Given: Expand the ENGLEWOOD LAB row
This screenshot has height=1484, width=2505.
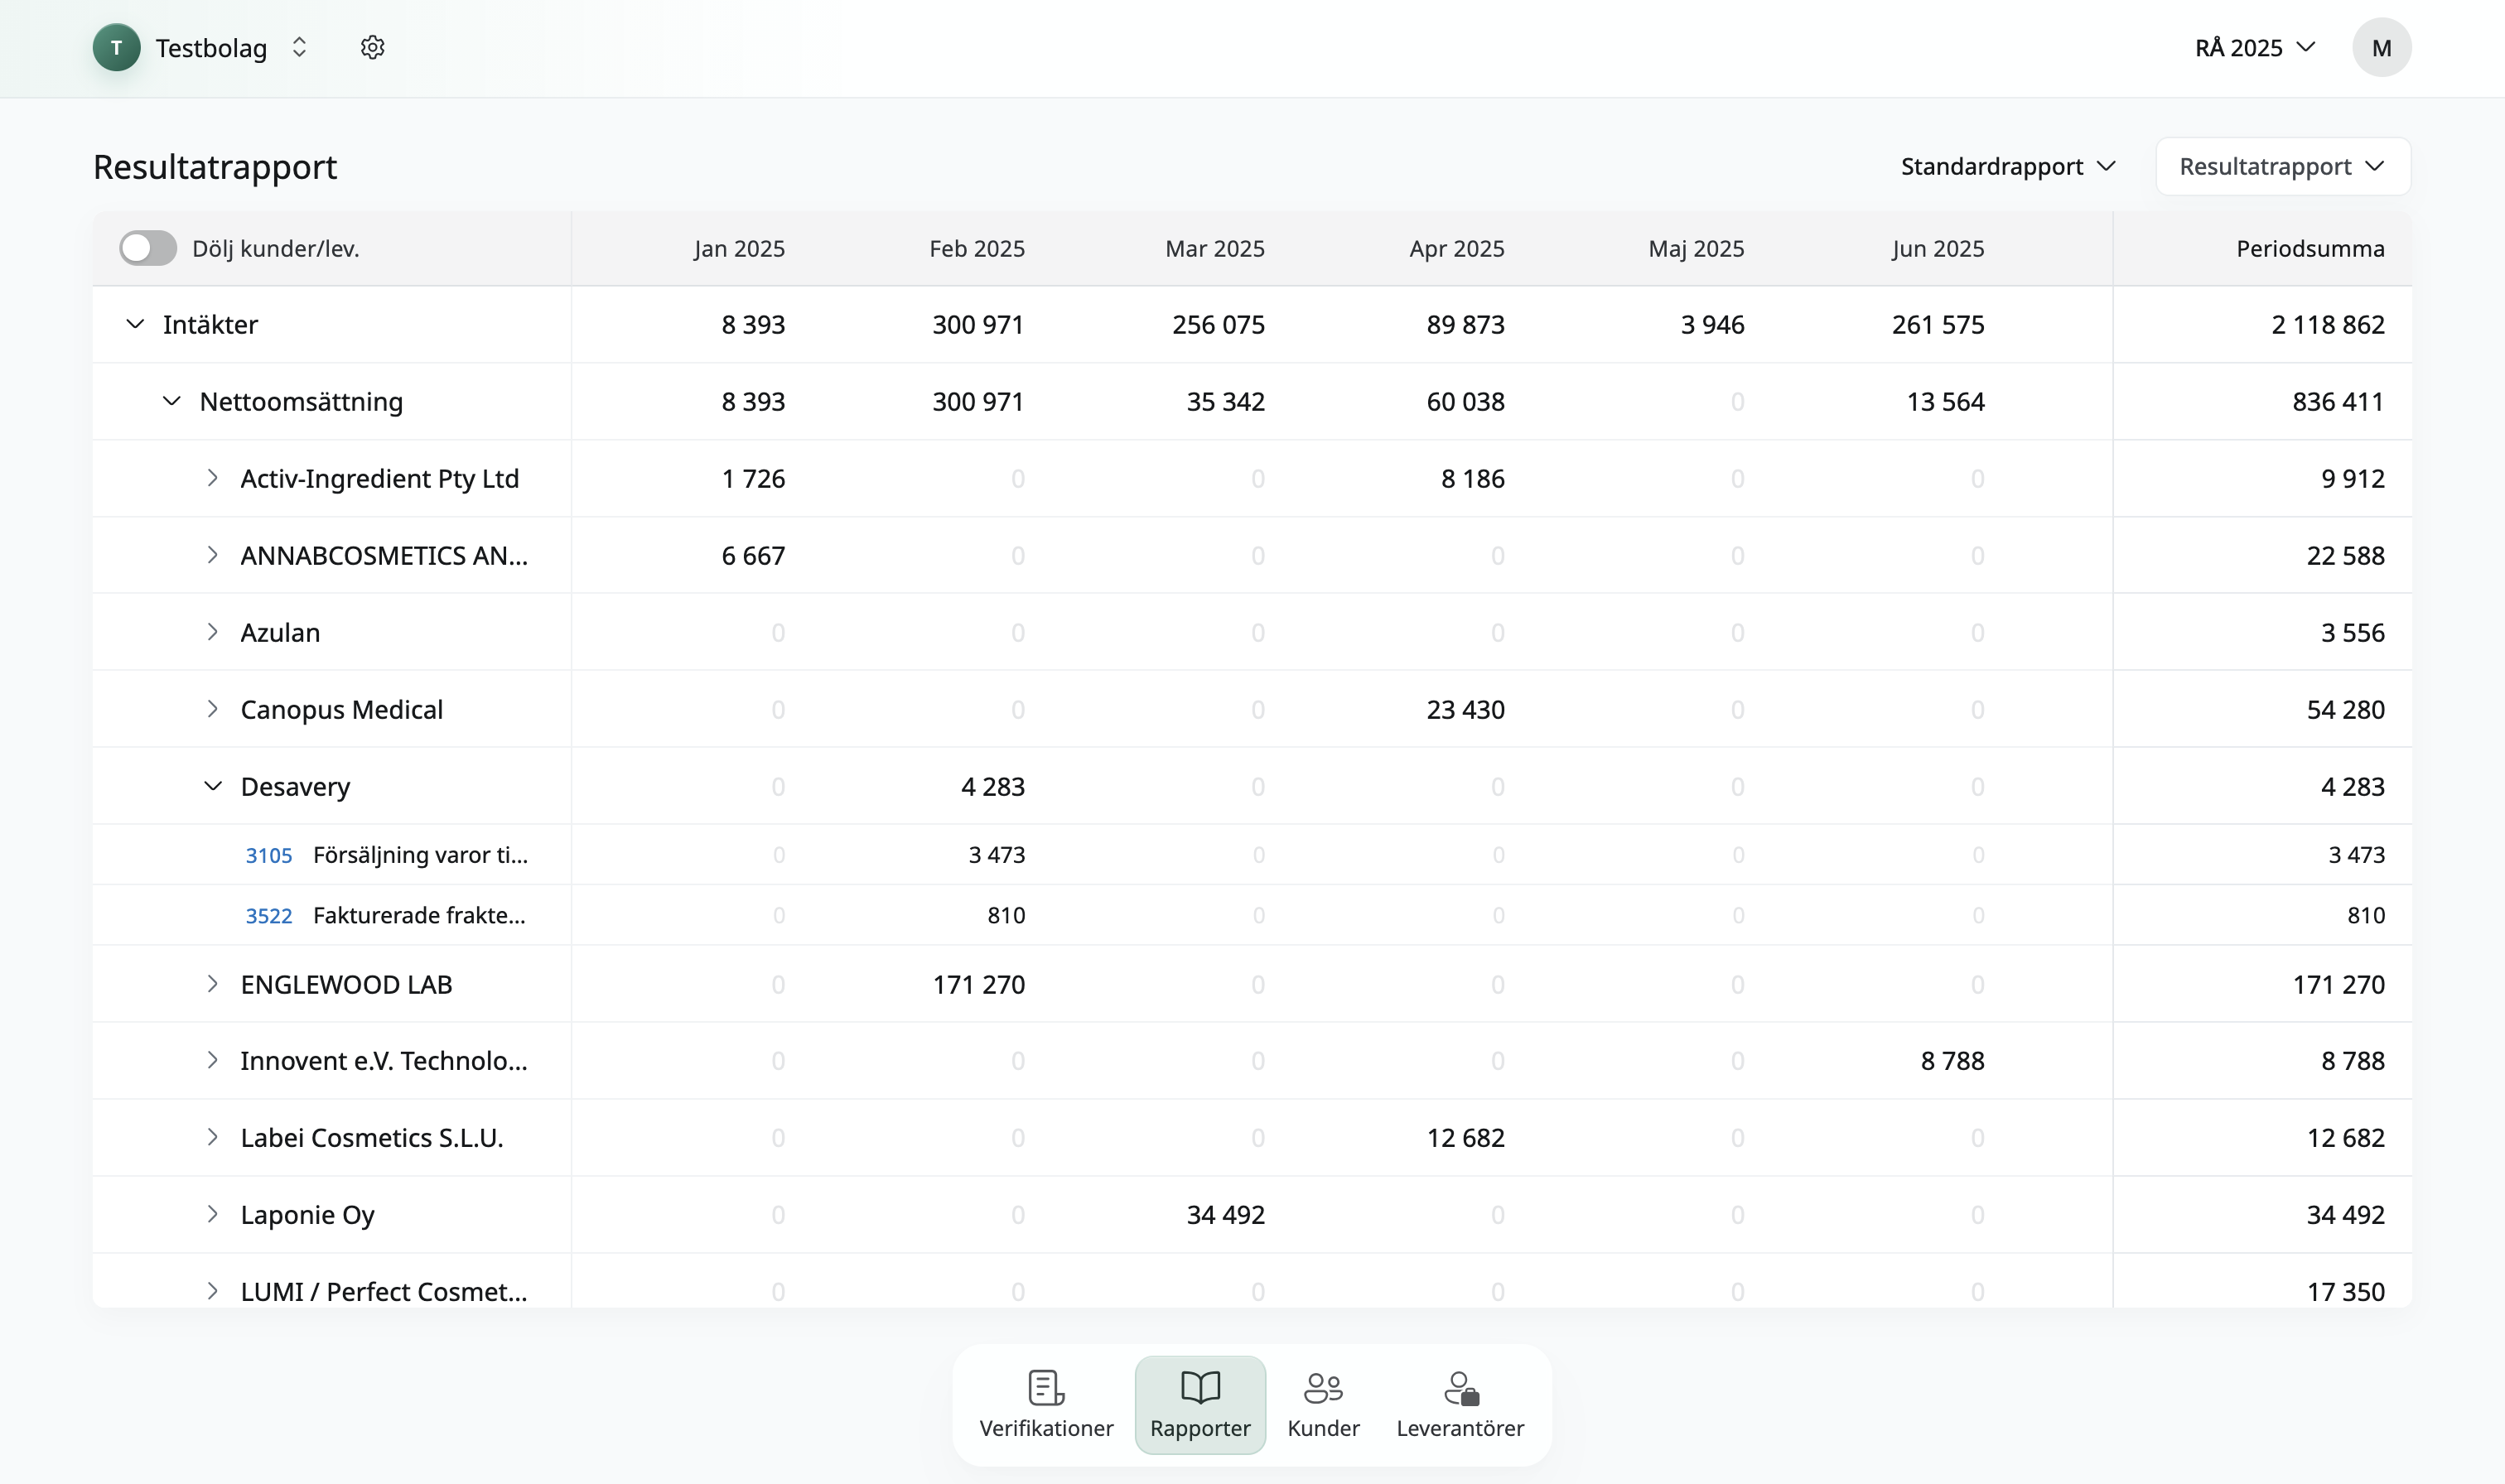Looking at the screenshot, I should pyautogui.click(x=212, y=984).
